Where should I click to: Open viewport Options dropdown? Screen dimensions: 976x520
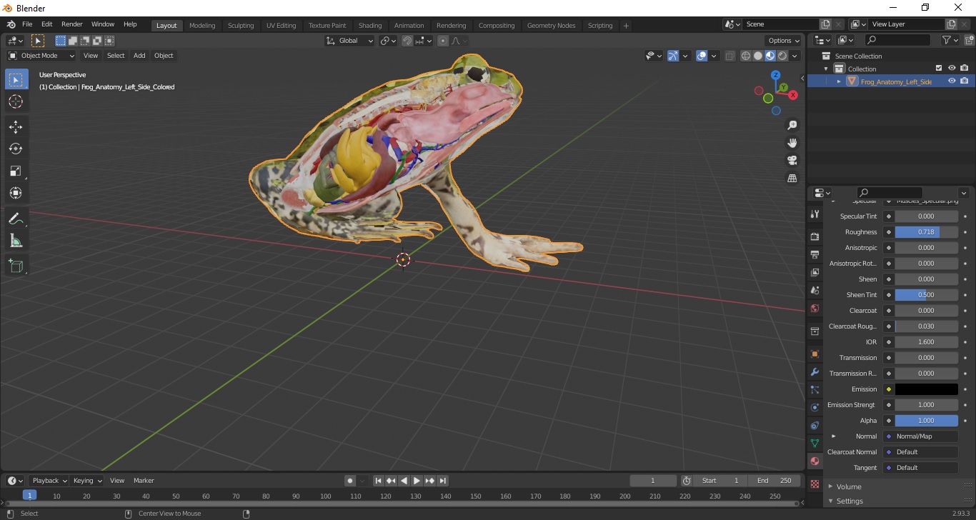784,41
